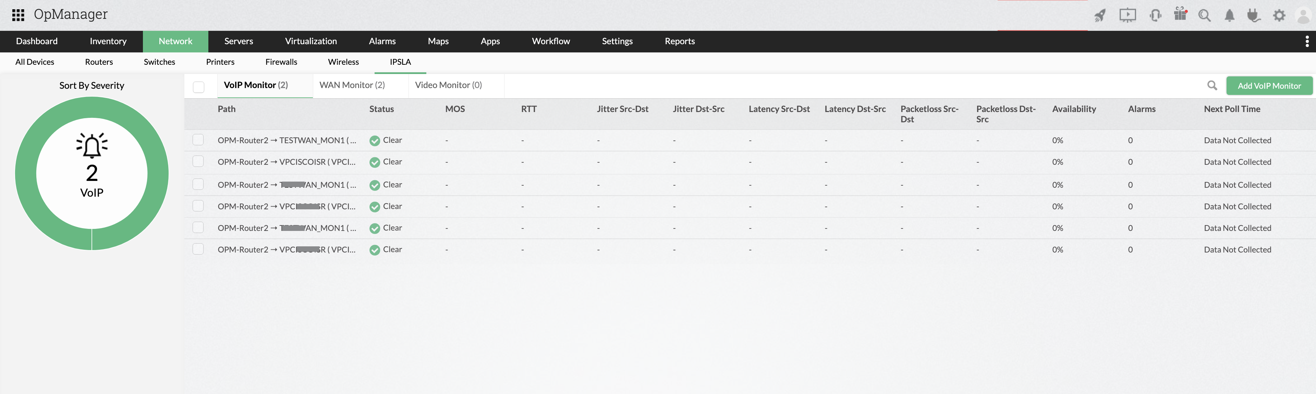The image size is (1316, 394).
Task: Click the alarm bell icon in header
Action: tap(1229, 16)
